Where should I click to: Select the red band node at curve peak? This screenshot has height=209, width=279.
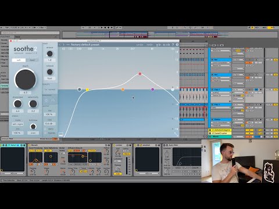pyautogui.click(x=140, y=74)
